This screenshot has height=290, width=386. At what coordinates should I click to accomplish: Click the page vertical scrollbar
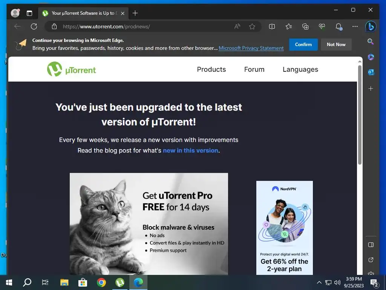pos(360,115)
